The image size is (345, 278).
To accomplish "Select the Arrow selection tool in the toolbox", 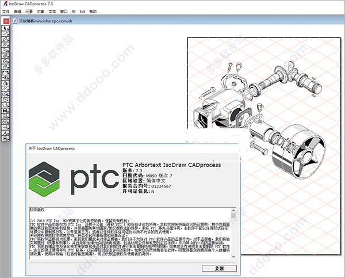I will pos(5,28).
